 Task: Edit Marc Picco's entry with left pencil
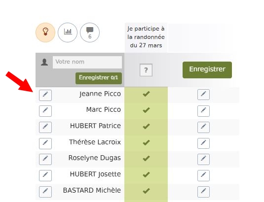45,111
